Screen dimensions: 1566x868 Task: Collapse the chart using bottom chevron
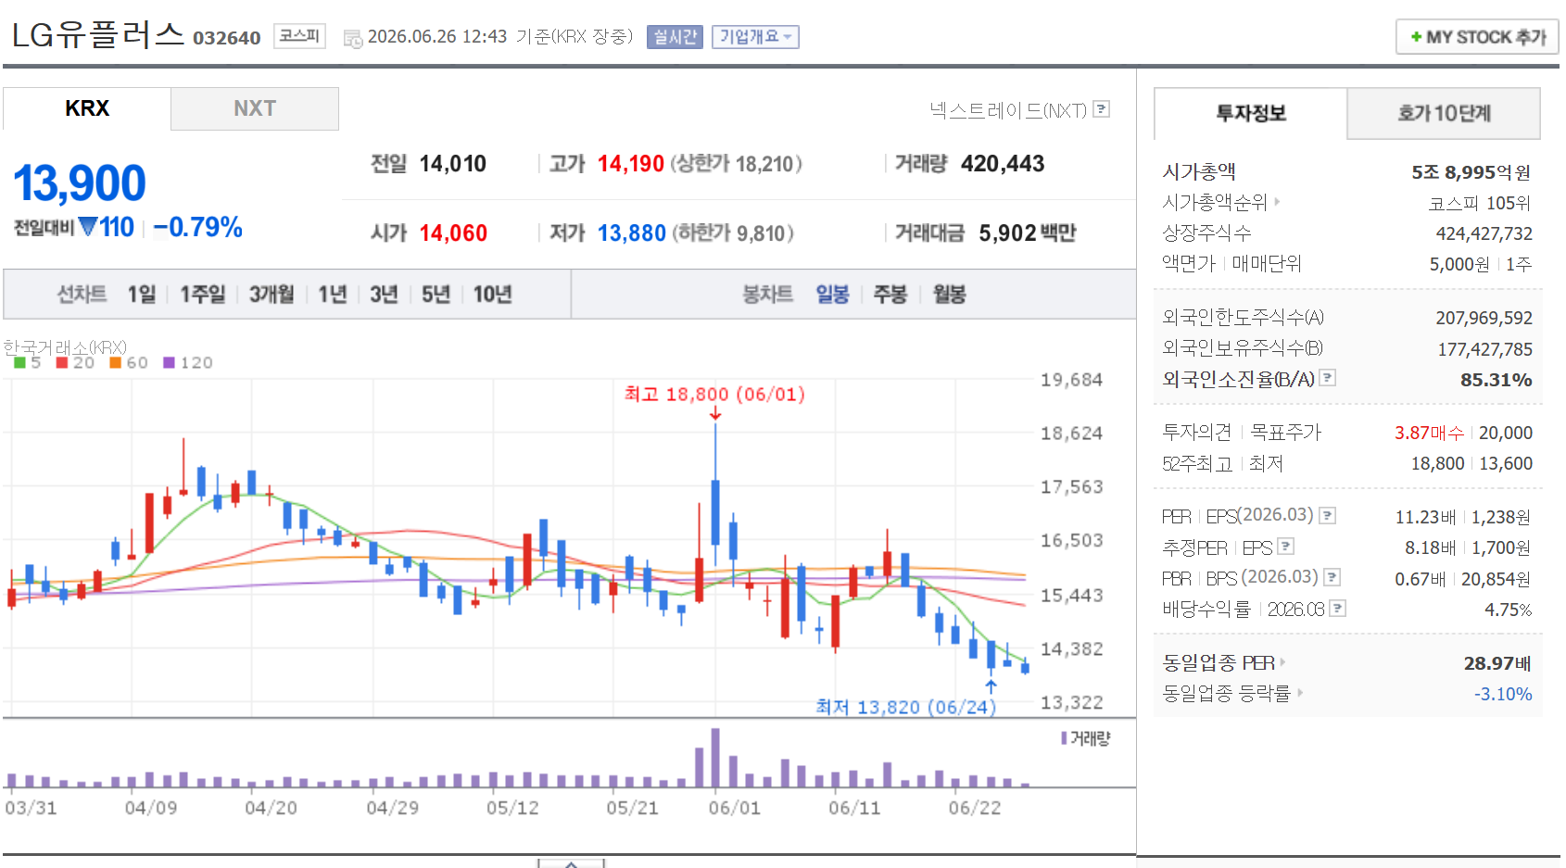tap(571, 863)
